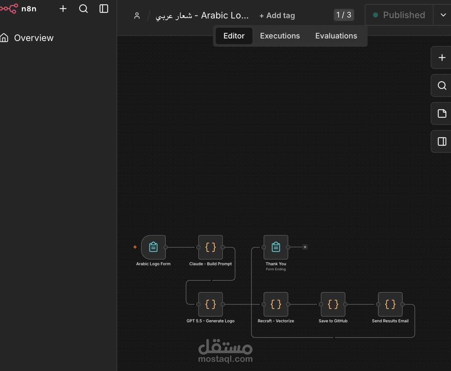
Task: Select the Save to GitHub node
Action: 333,304
